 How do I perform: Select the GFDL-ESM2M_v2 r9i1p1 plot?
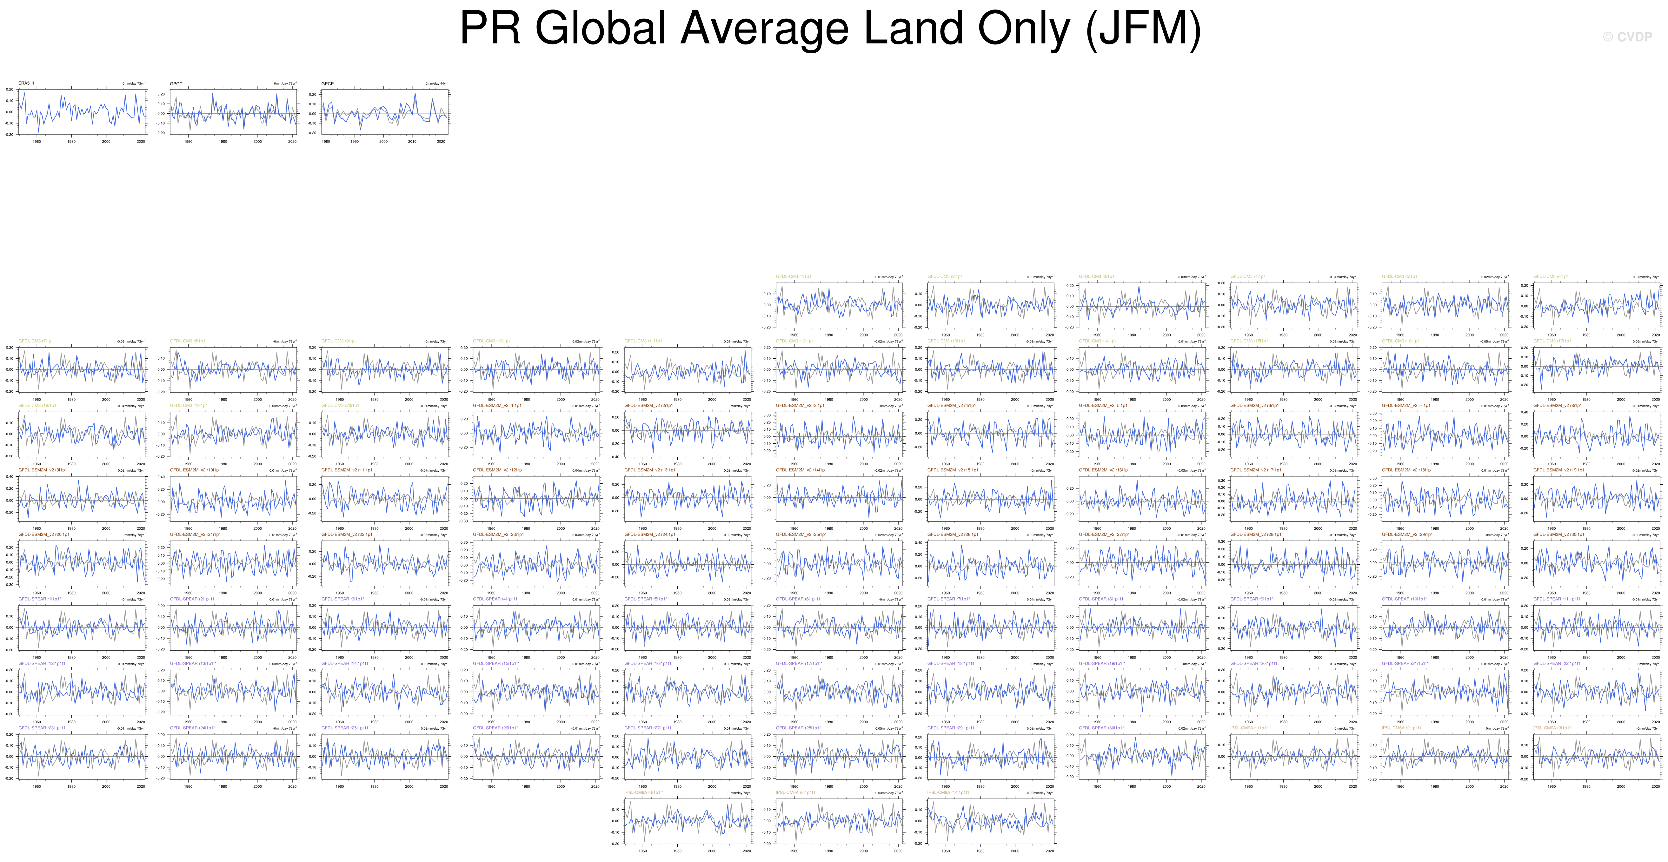(x=82, y=499)
